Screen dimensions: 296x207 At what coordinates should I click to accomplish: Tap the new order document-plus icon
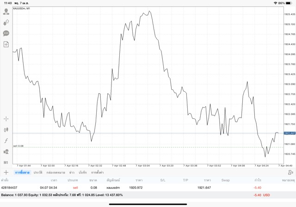6,44
